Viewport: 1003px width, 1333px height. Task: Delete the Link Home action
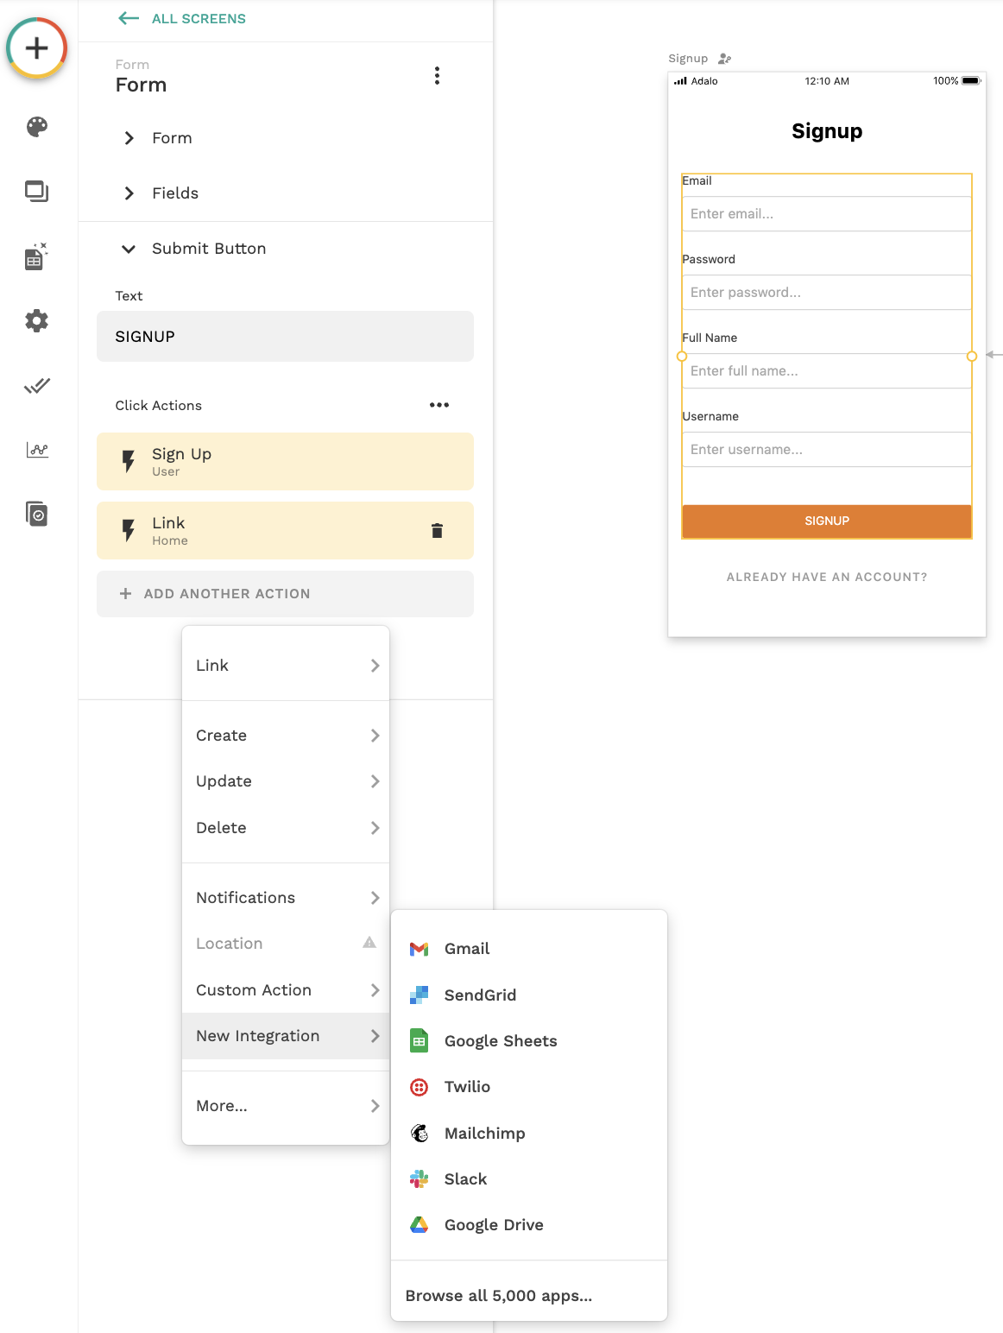(437, 531)
